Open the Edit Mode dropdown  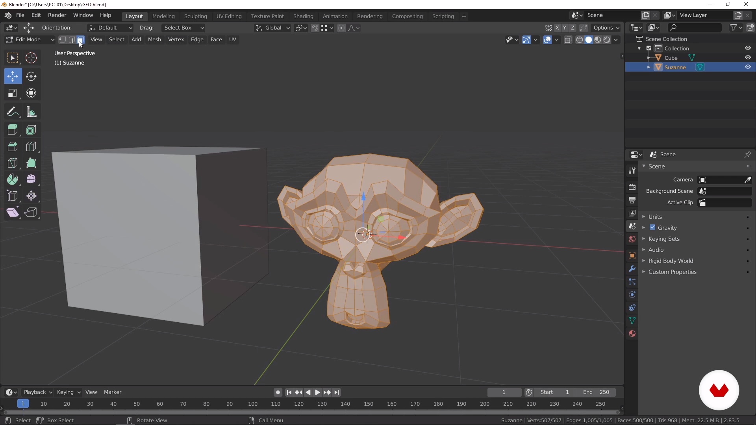[30, 40]
